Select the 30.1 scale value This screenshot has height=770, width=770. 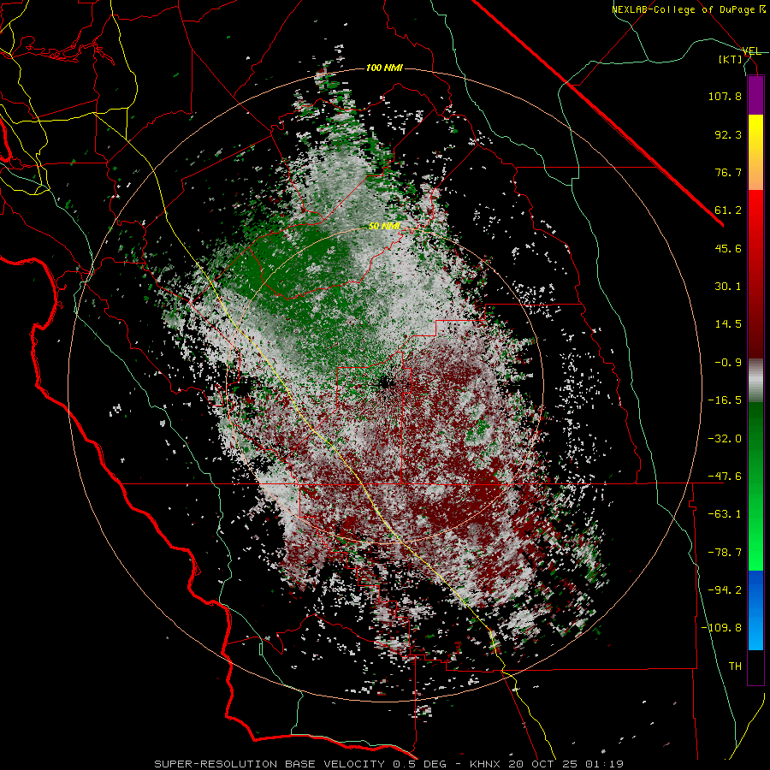728,287
